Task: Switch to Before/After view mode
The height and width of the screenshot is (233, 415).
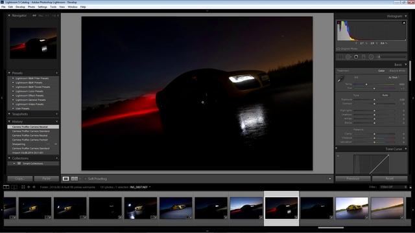Action: (x=75, y=179)
